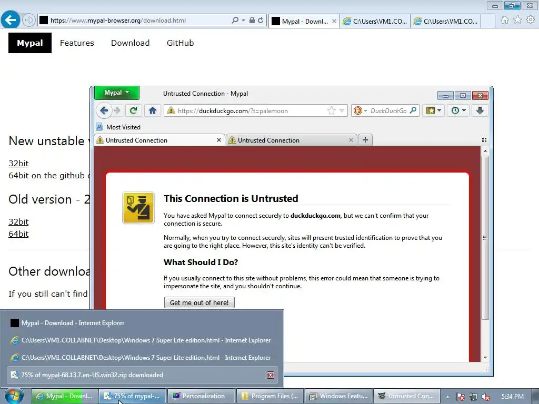
Task: Go back in Mypal browser
Action: pos(104,110)
